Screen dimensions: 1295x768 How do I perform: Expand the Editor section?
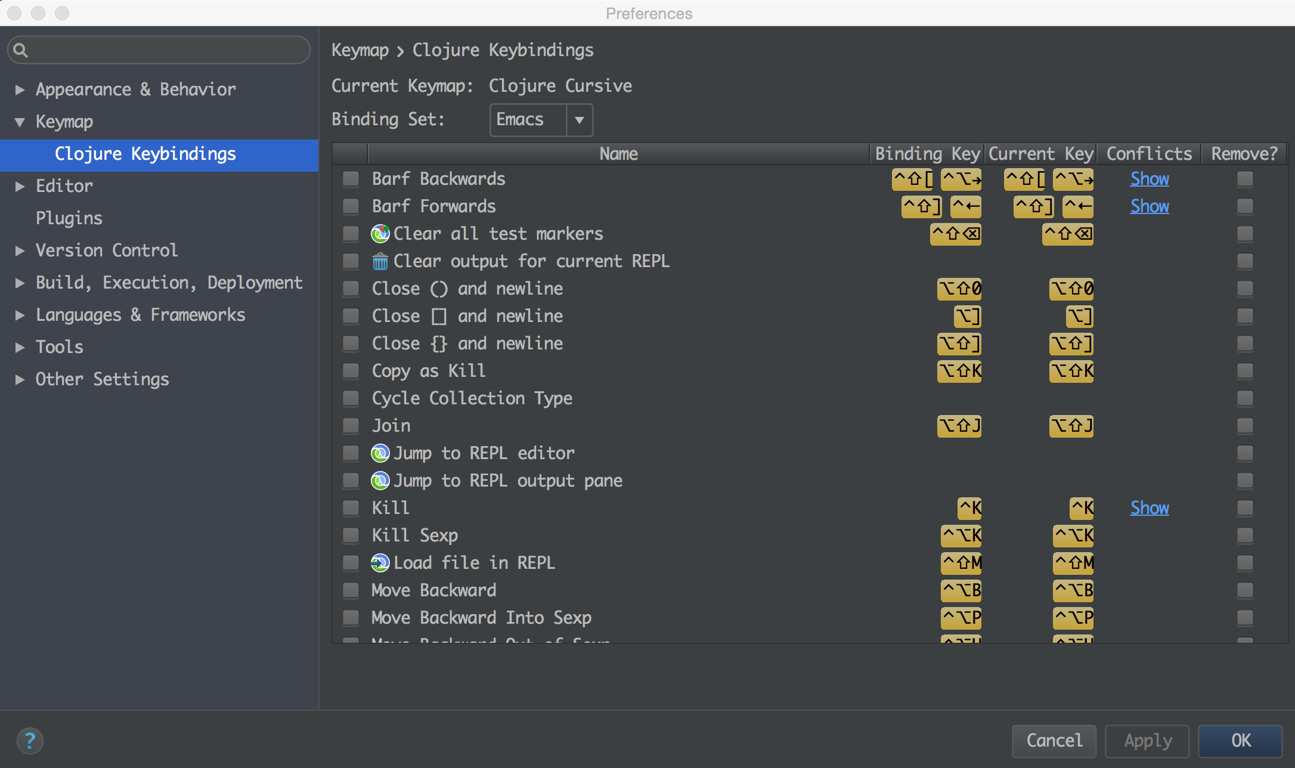tap(20, 186)
